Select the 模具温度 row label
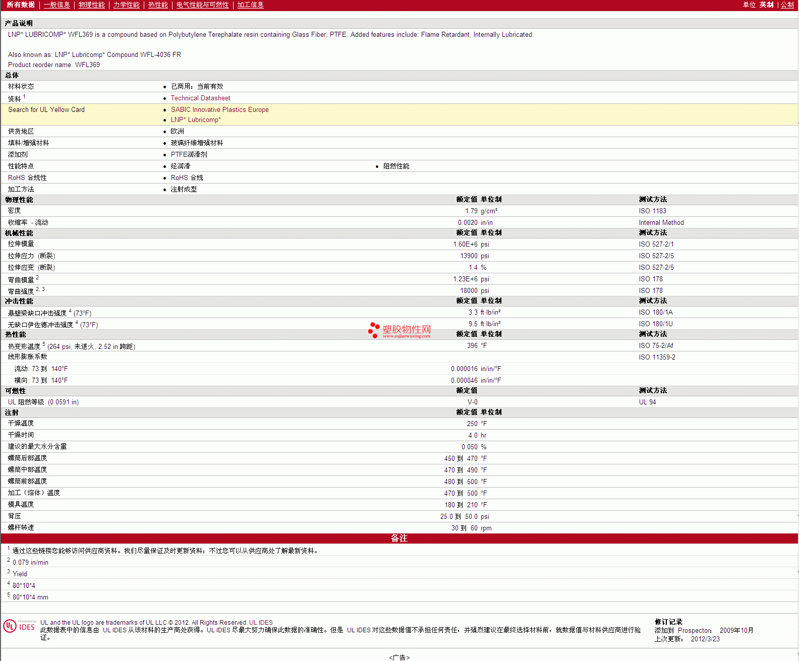The width and height of the screenshot is (799, 661). click(21, 505)
